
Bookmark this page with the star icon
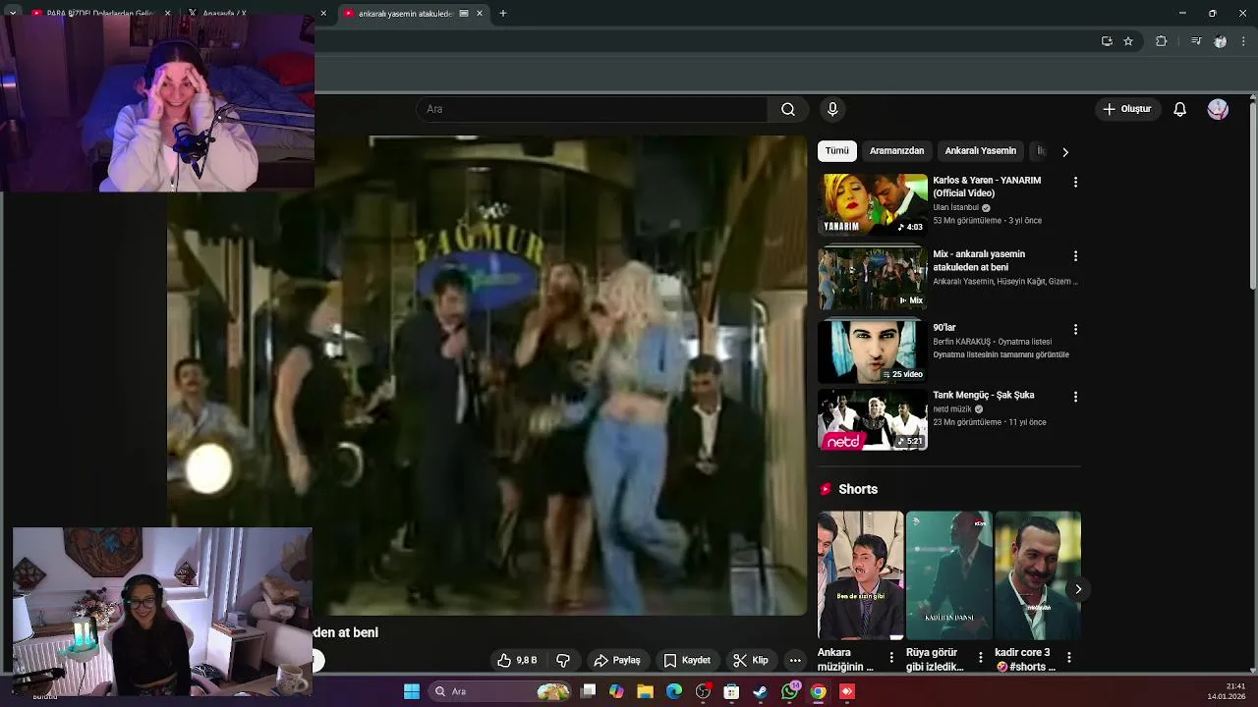[x=1128, y=41]
